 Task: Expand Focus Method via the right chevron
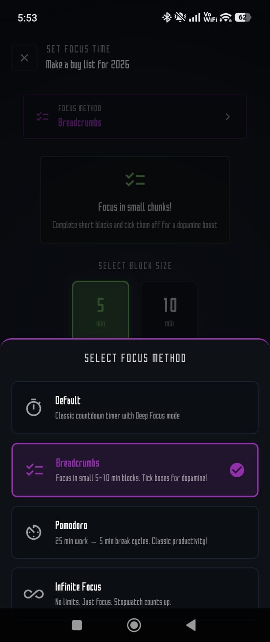228,116
